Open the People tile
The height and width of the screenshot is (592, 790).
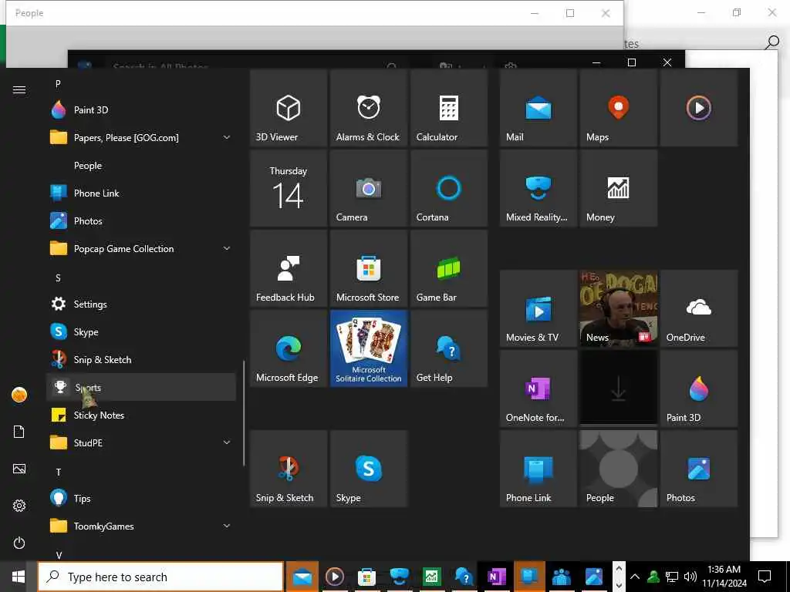[x=618, y=469]
